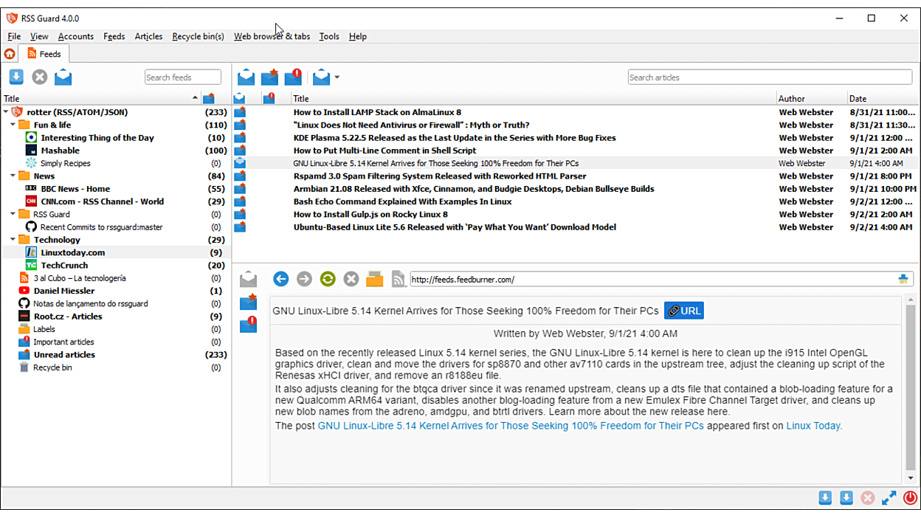Click the red quit power icon
Screen dimensions: 921x518
[x=910, y=498]
